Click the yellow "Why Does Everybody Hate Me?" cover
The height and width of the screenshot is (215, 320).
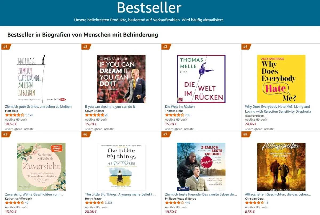tap(281, 78)
